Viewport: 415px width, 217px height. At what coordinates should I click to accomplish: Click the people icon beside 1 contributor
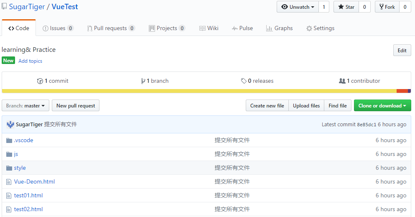(342, 81)
